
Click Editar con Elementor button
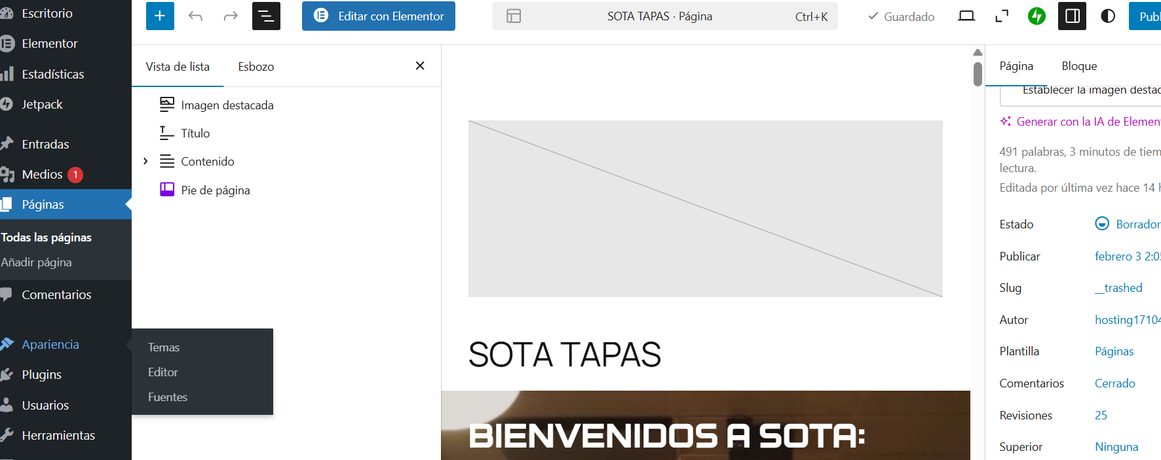[379, 16]
